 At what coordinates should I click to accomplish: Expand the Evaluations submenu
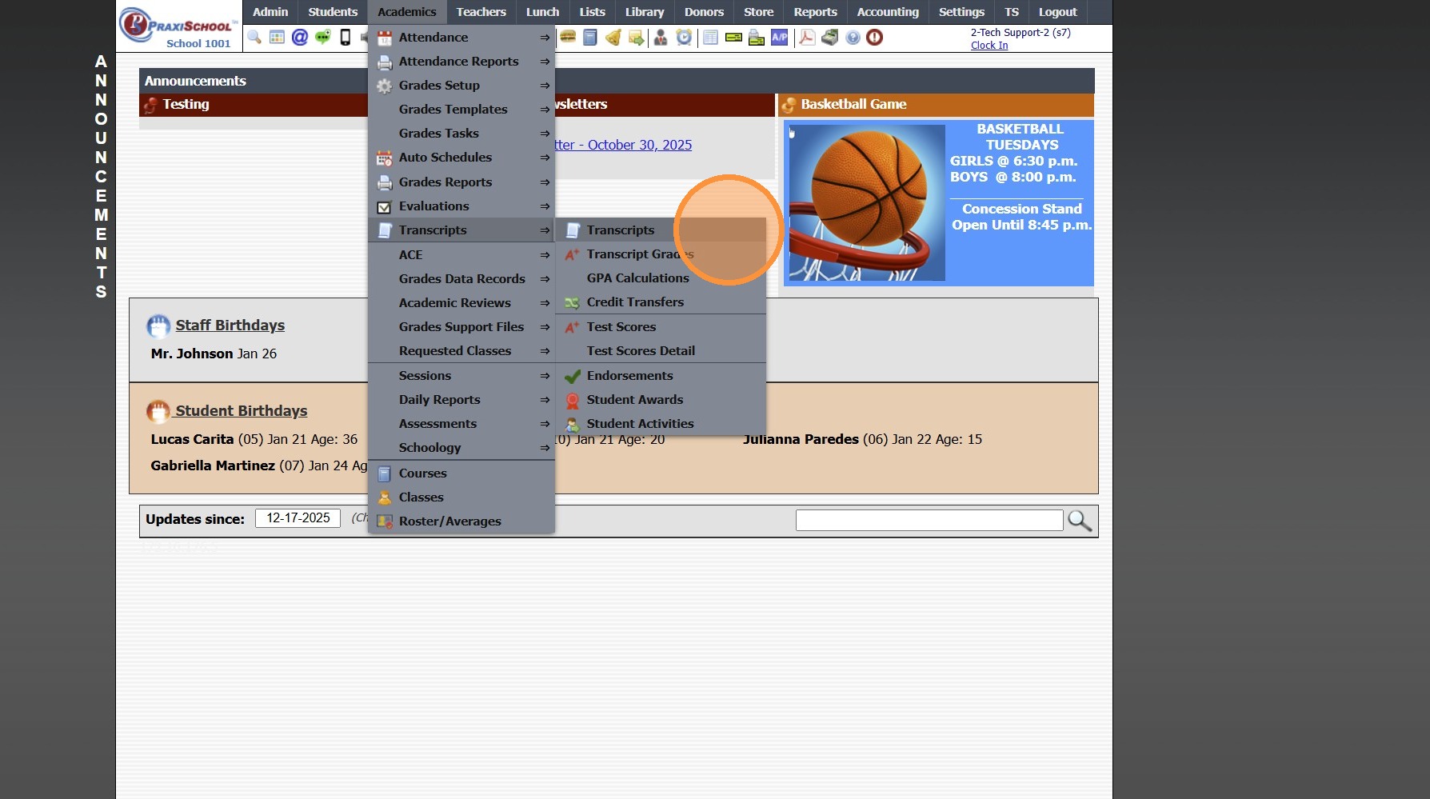point(461,206)
